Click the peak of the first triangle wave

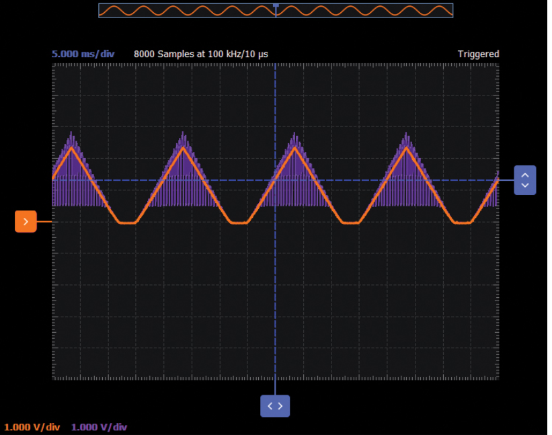click(71, 147)
